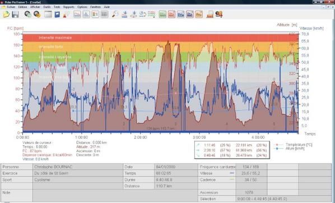The width and height of the screenshot is (335, 203).
Task: Click the ascent/flat/descent summary box
Action: coord(232,150)
